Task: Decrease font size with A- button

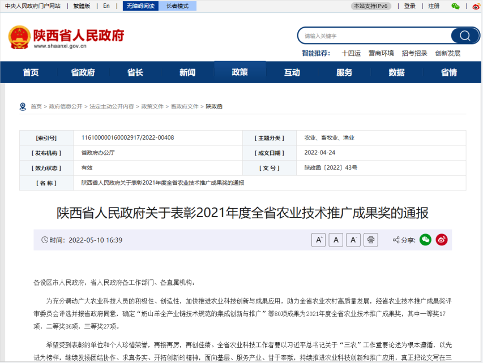Action: pos(353,240)
